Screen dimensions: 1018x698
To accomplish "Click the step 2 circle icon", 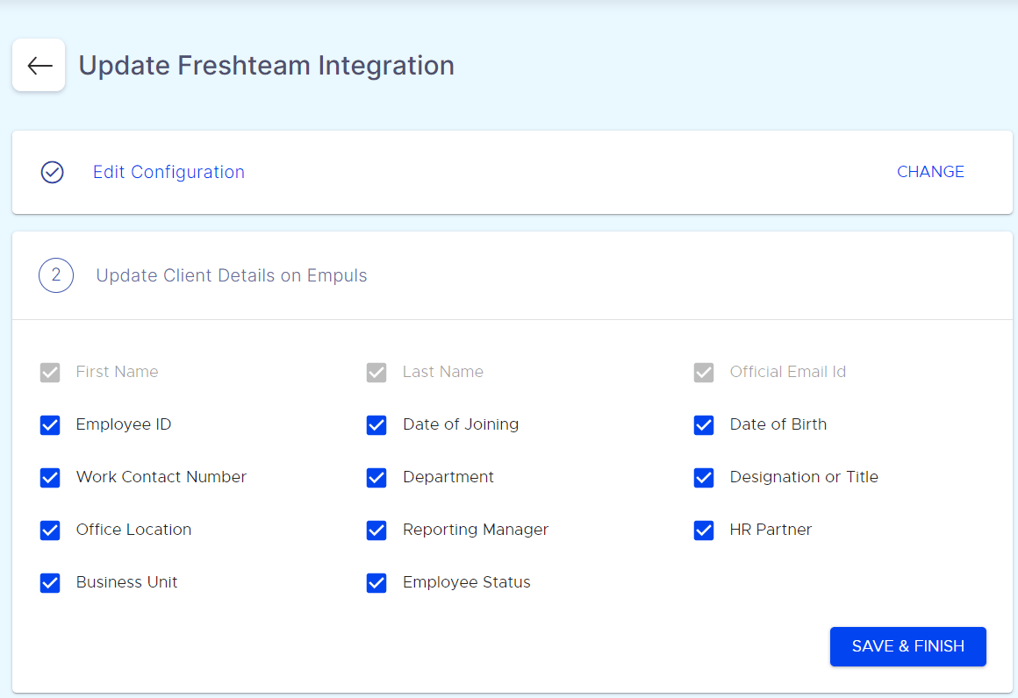I will (x=56, y=275).
